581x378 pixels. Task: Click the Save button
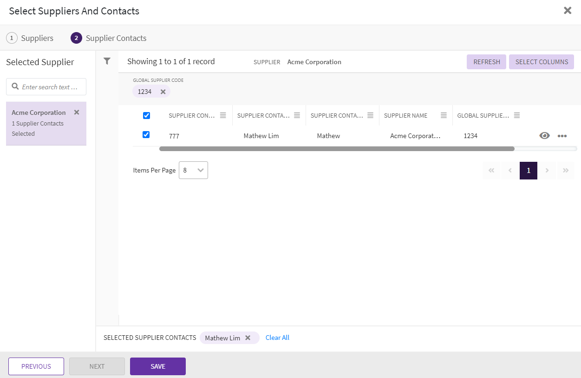click(x=158, y=366)
